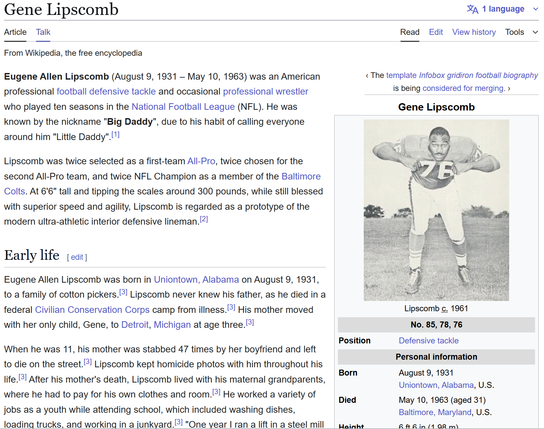
Task: Open the professional wrestler link
Action: (266, 92)
